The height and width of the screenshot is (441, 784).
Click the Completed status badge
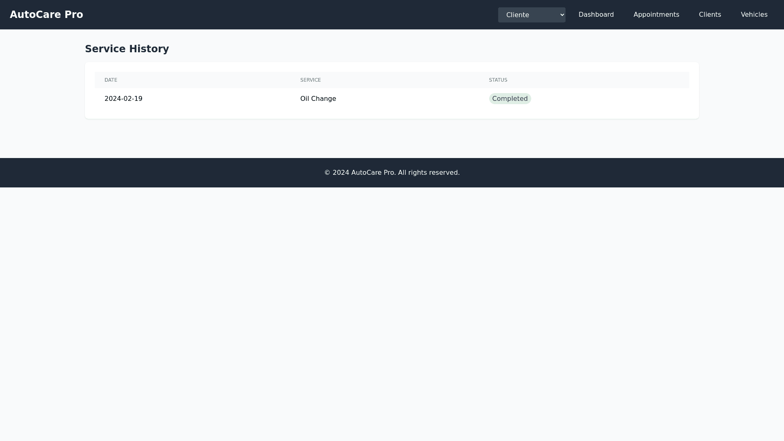point(510,99)
